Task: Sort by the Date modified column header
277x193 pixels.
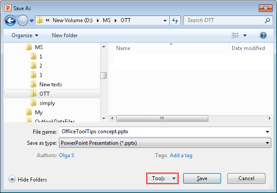Action: point(248,48)
